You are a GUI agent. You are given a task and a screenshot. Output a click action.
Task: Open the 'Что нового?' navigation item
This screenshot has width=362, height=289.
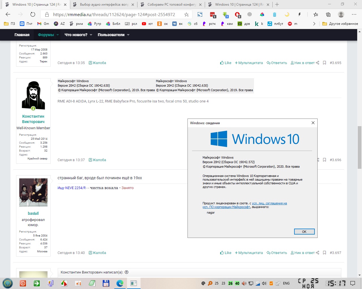click(76, 35)
